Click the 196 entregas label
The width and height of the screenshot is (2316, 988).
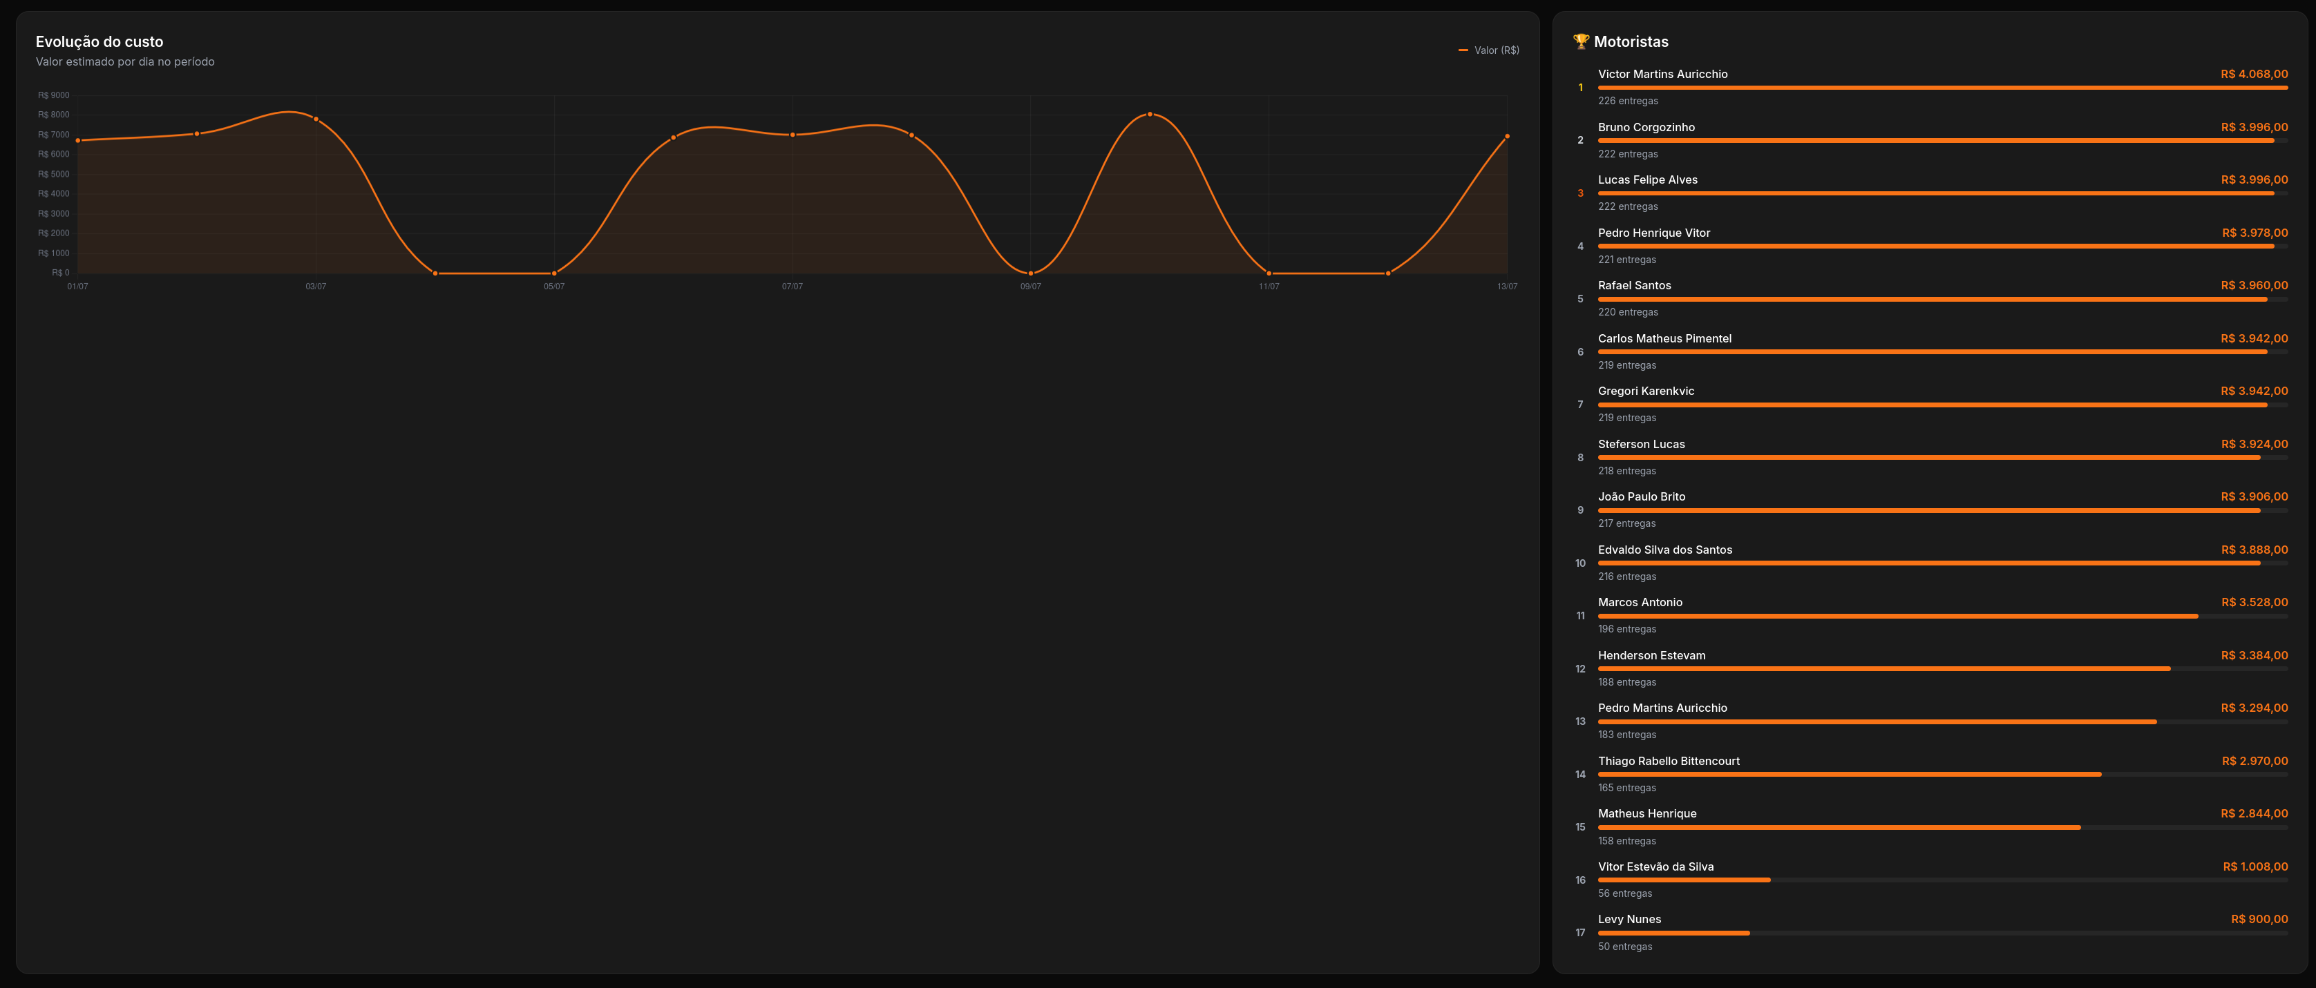coord(1626,630)
